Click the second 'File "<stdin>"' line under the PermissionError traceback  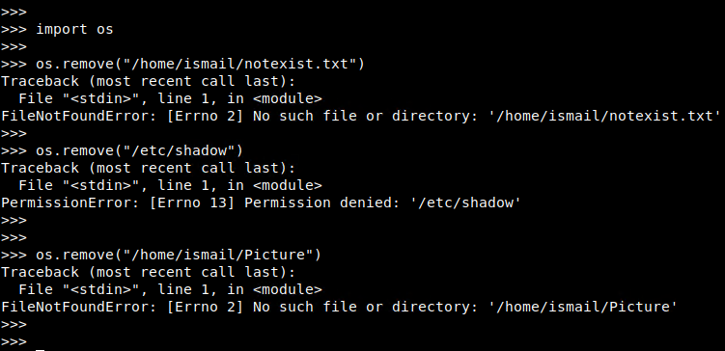pos(170,185)
